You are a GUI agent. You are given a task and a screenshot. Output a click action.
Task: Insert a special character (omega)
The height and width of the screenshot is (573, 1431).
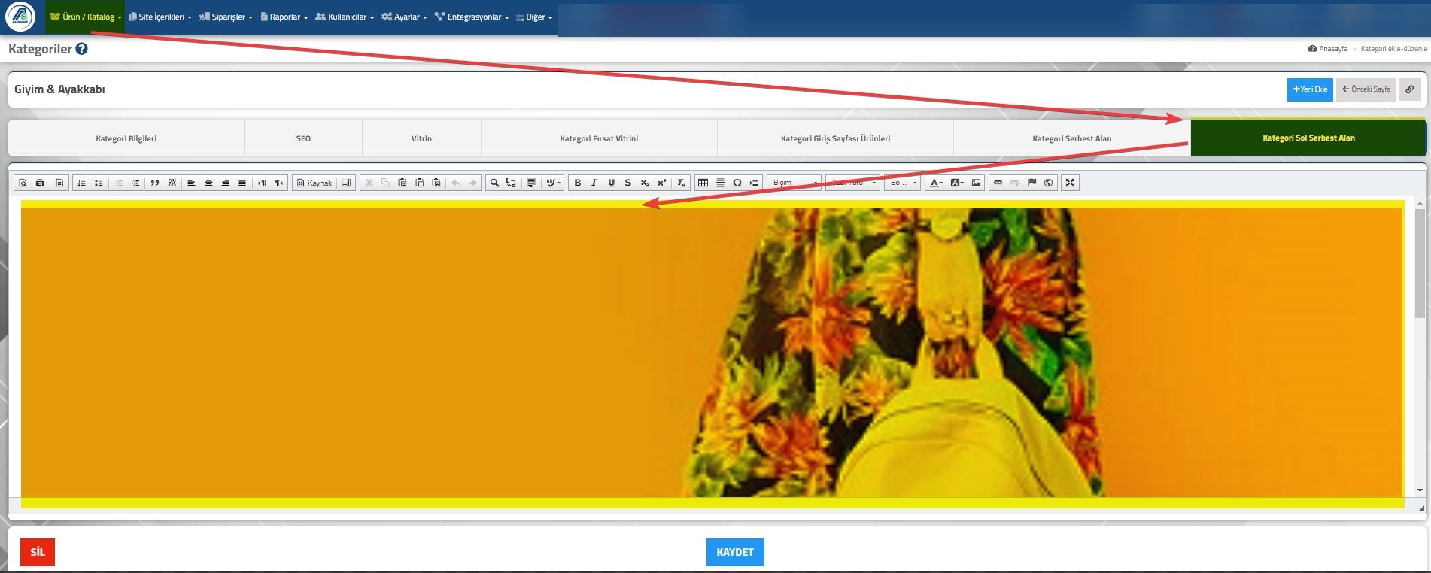[x=737, y=183]
